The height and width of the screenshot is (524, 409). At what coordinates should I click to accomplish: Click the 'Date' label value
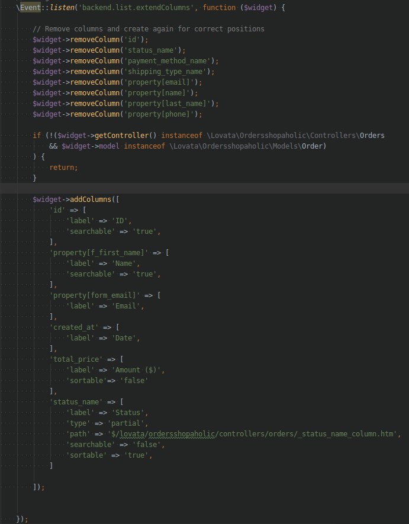[x=125, y=338]
